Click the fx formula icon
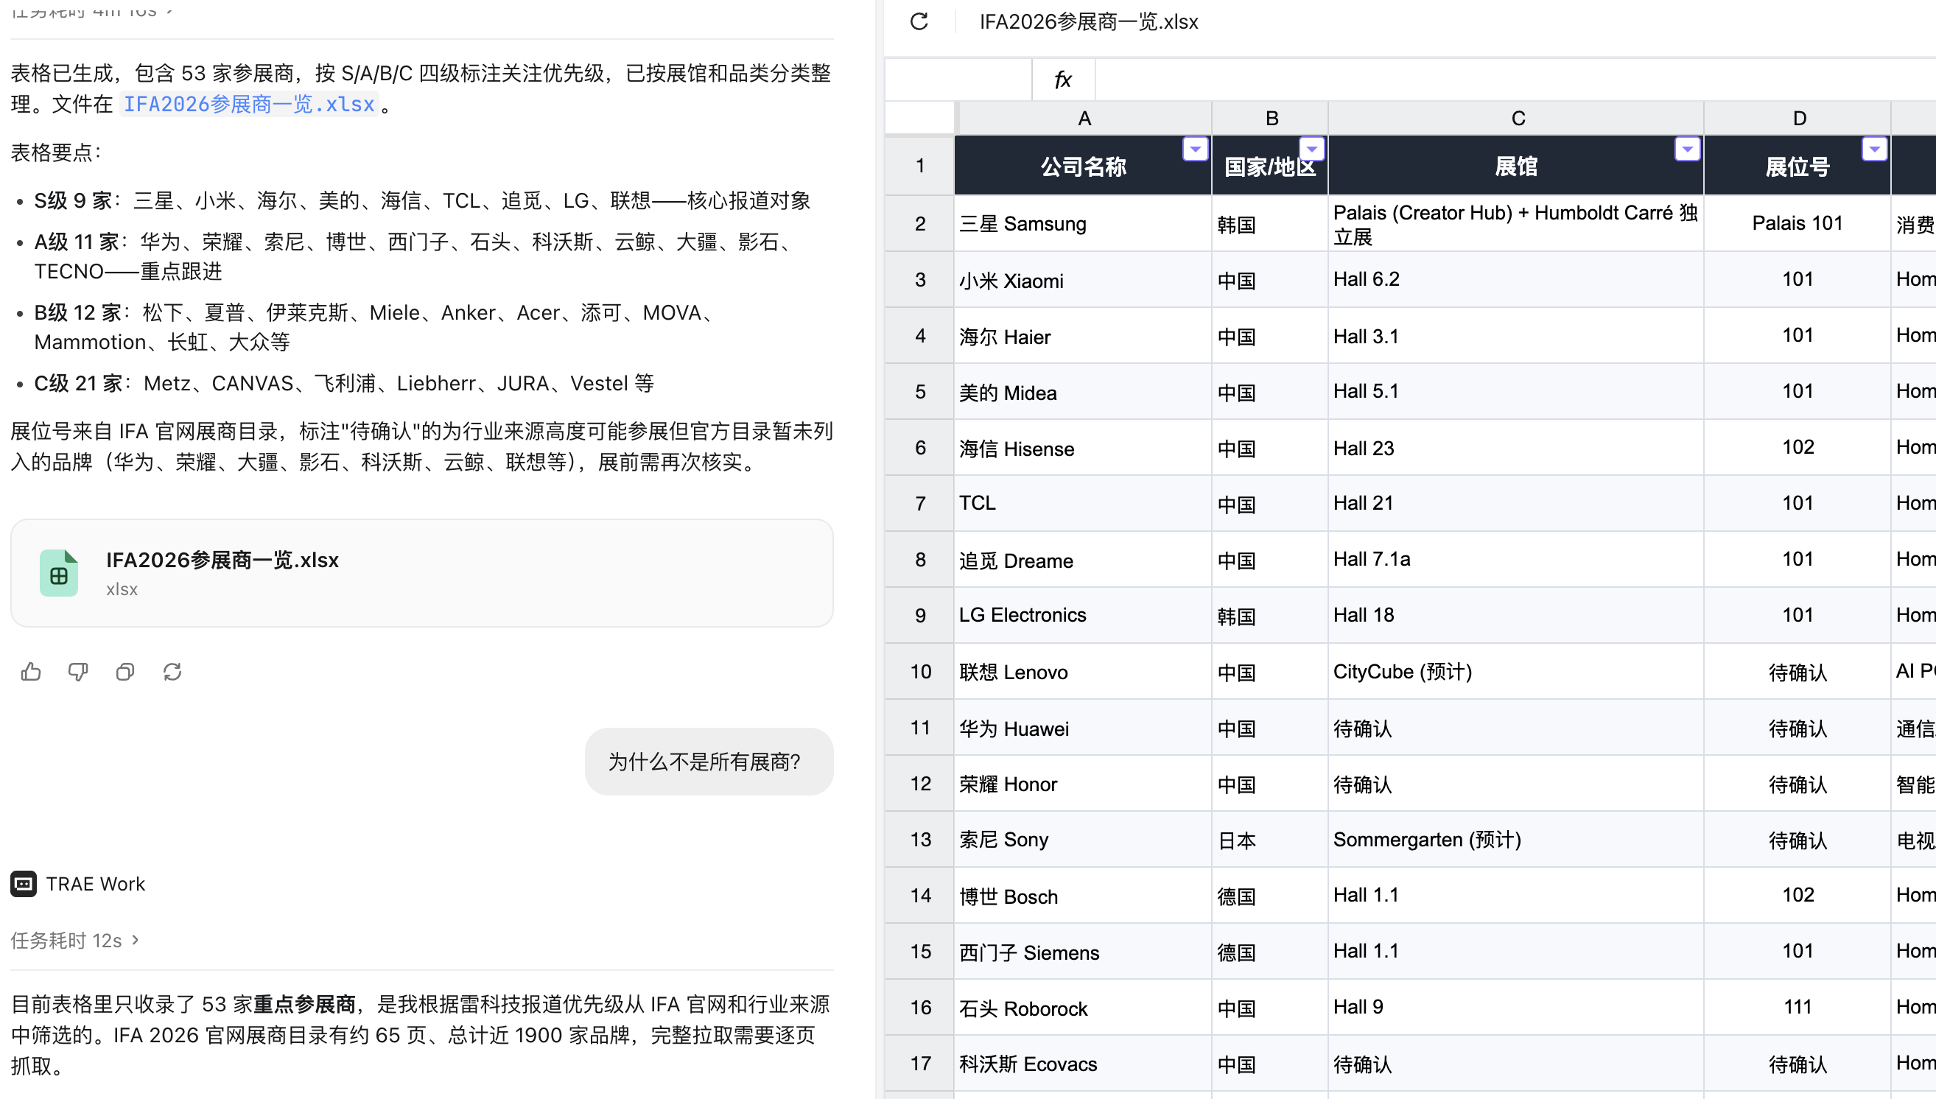 (1063, 80)
